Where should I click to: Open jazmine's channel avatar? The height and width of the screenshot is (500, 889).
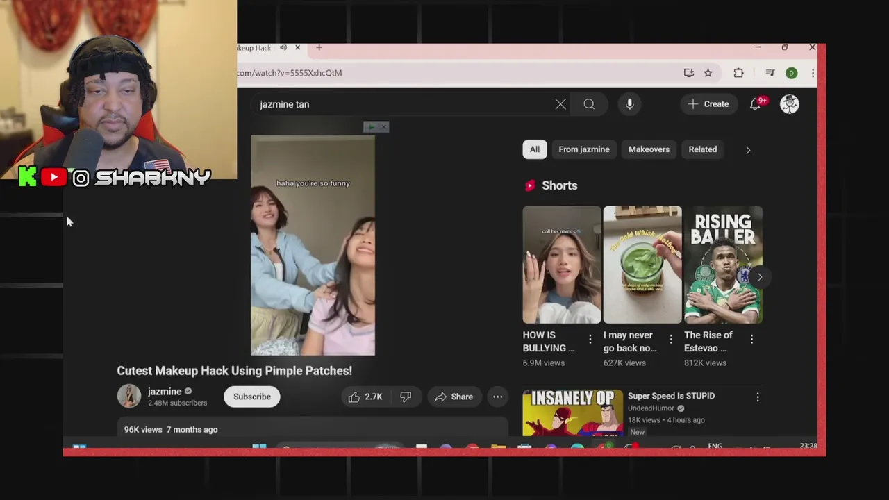(x=128, y=397)
